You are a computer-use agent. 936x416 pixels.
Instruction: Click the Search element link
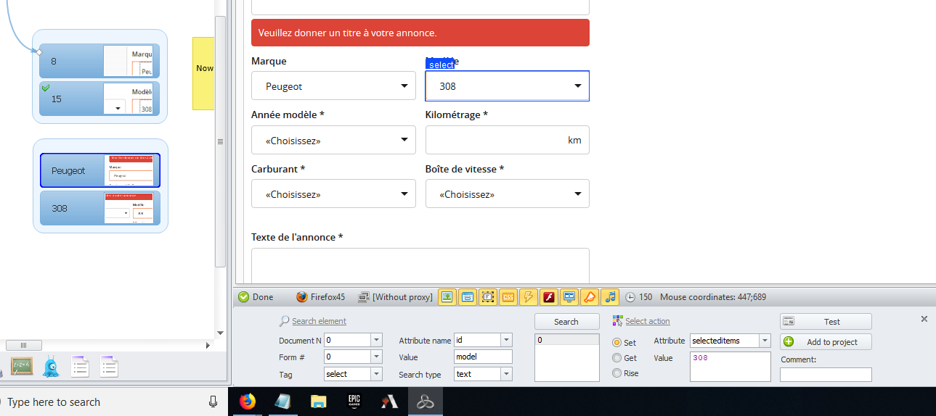pos(319,321)
